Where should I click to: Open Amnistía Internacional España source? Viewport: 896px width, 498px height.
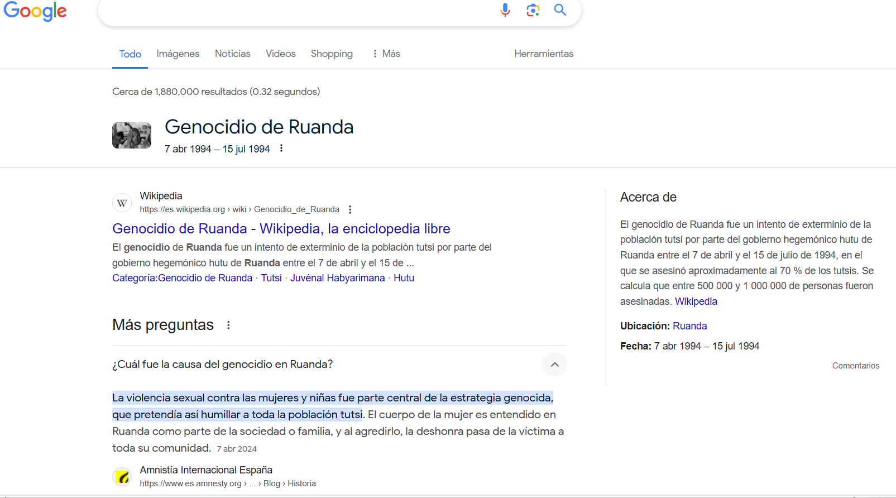tap(206, 470)
